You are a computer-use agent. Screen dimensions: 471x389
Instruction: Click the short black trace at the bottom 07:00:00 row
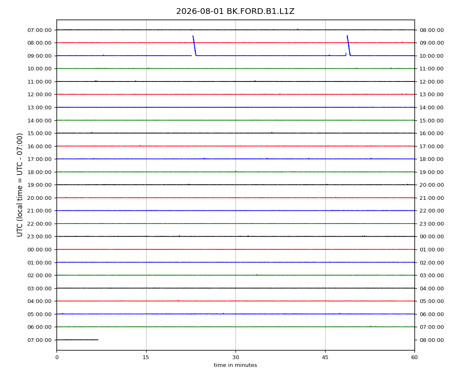(x=77, y=340)
